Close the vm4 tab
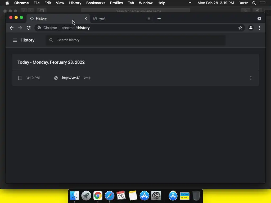This screenshot has width=271, height=203. pos(149,19)
